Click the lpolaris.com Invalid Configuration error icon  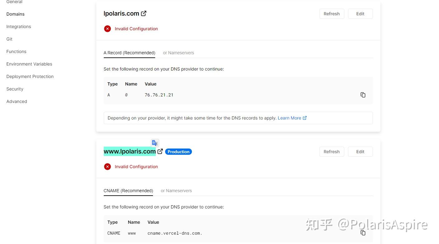107,29
